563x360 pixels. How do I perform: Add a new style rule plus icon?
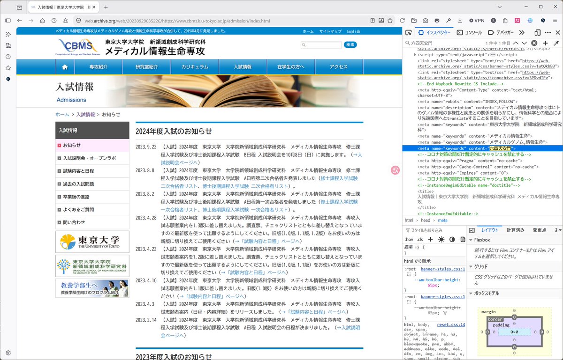coord(430,239)
